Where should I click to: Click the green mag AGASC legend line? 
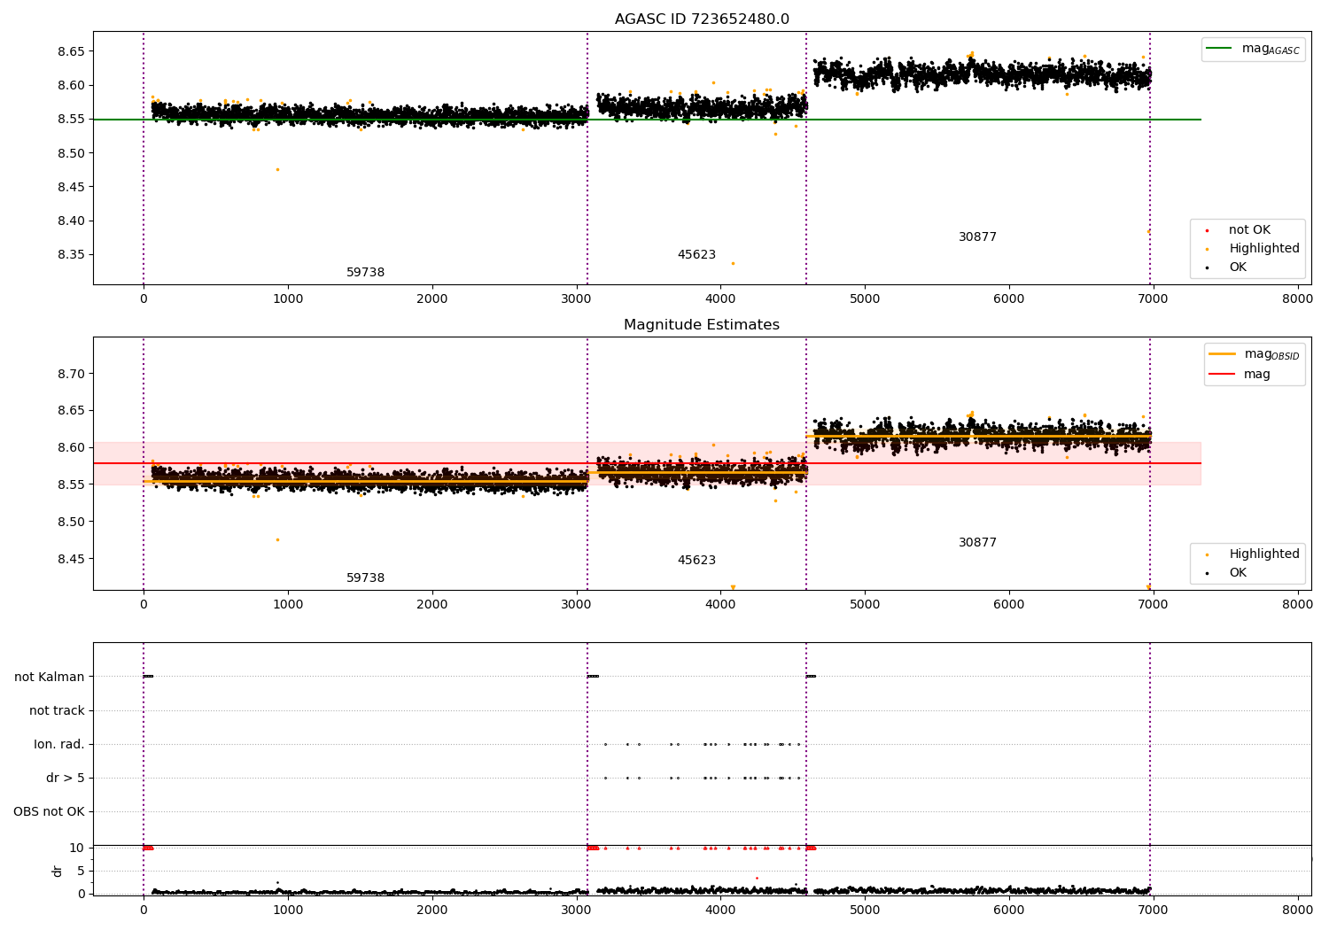pyautogui.click(x=1218, y=49)
